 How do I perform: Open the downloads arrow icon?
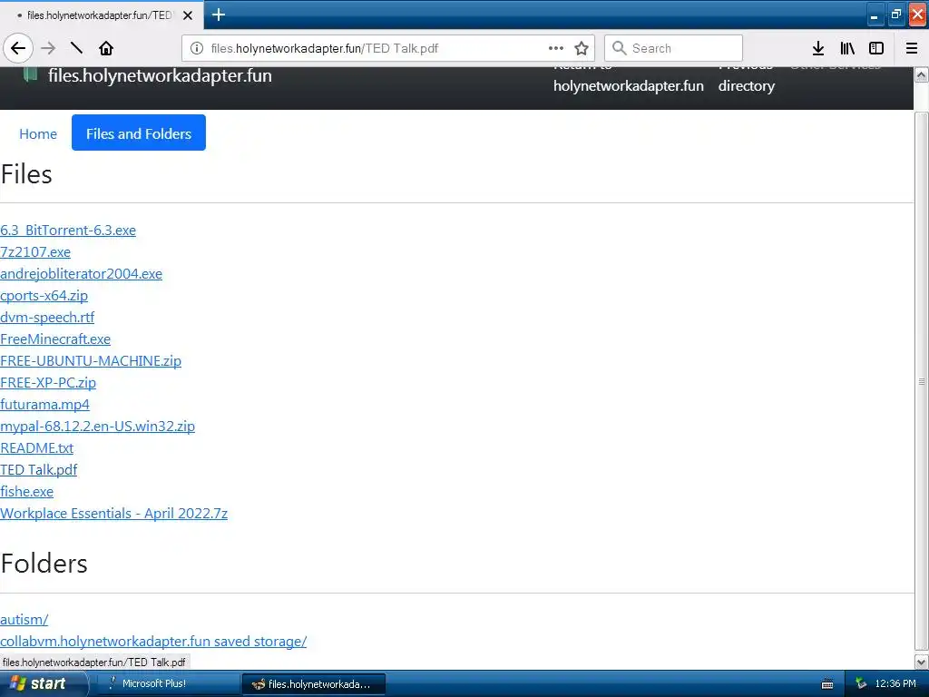tap(818, 48)
